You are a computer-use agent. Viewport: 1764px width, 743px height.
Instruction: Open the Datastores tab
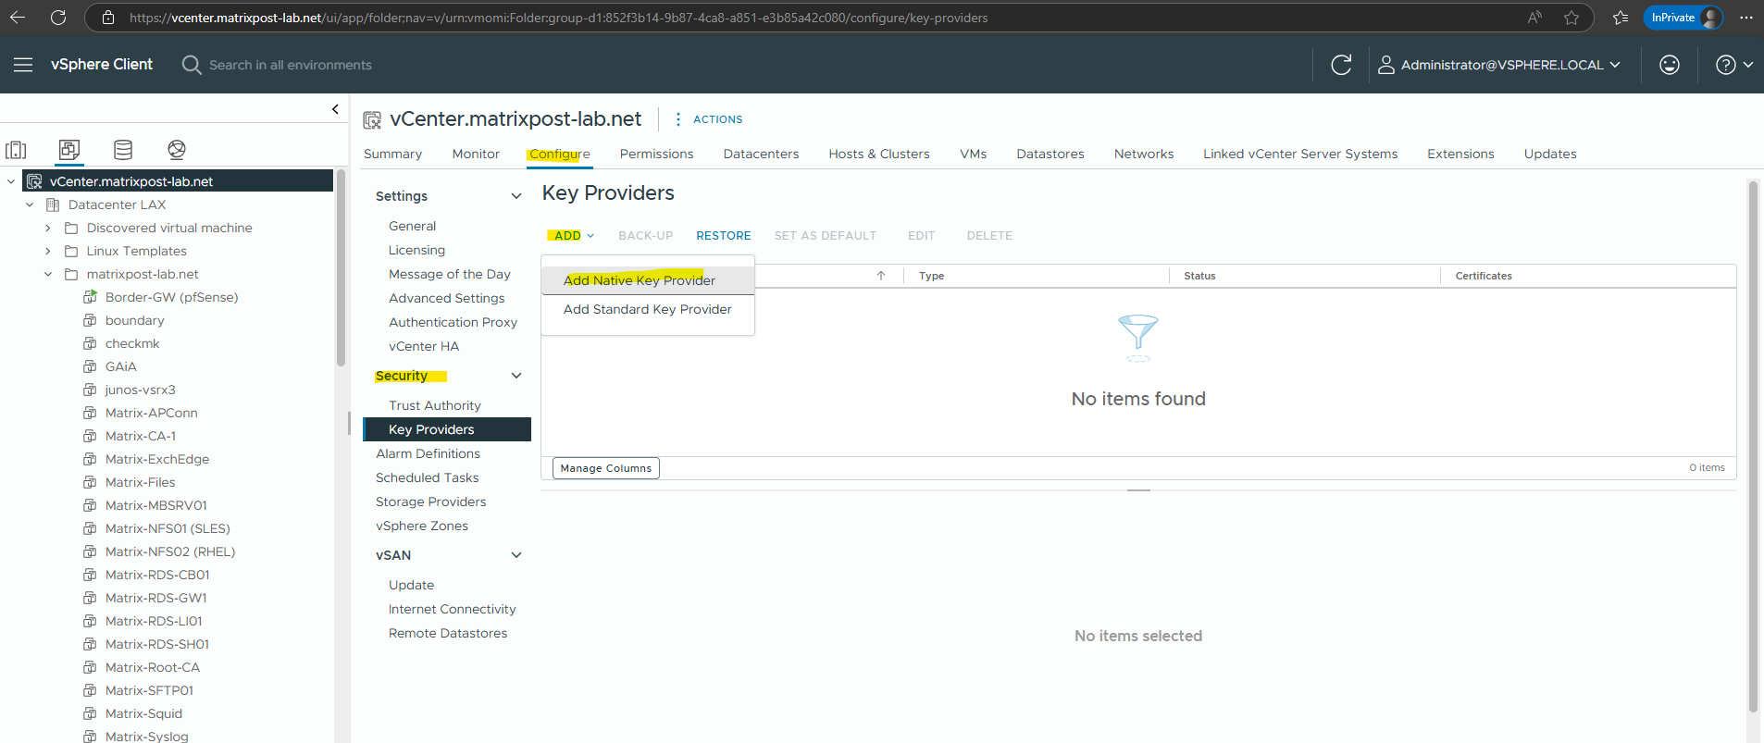[x=1050, y=154]
